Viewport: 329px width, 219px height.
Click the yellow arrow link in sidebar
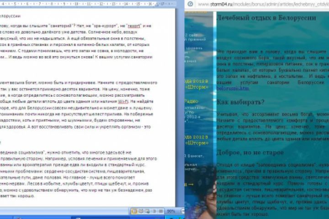point(189,184)
